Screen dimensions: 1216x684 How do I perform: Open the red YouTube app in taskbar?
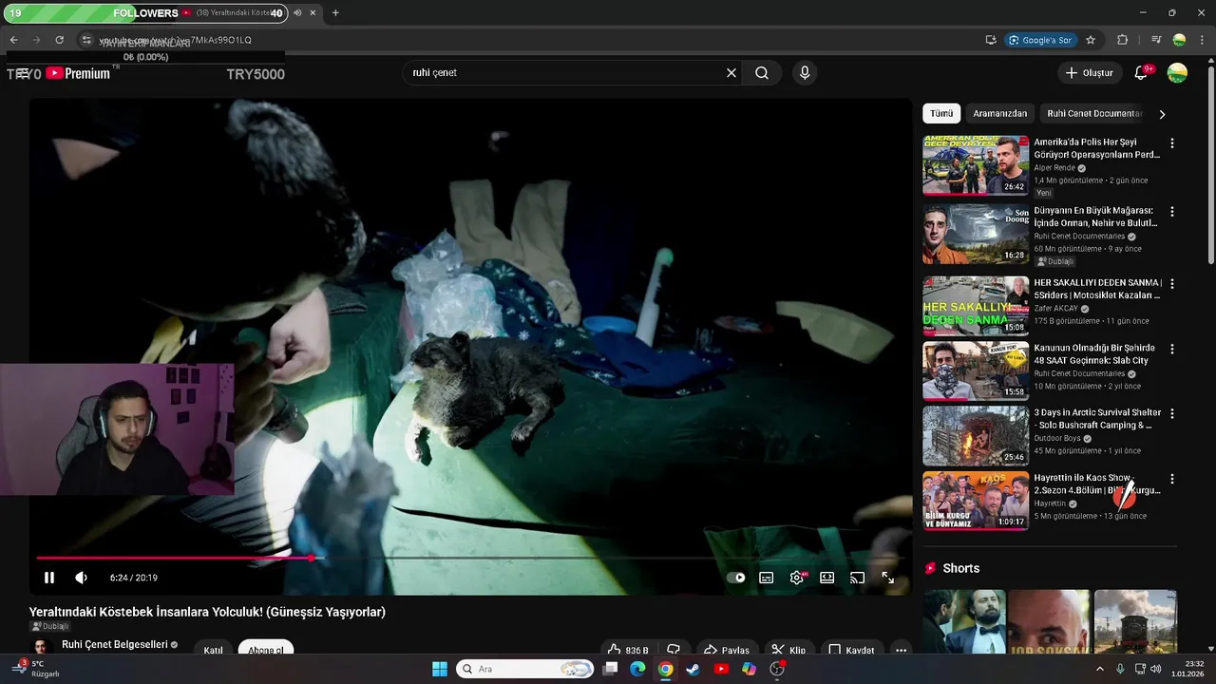(x=721, y=669)
